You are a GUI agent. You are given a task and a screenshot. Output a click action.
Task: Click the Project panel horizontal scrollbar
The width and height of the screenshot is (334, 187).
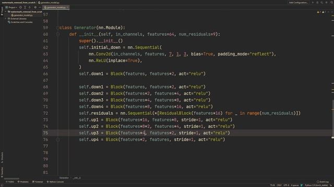pyautogui.click(x=11, y=179)
